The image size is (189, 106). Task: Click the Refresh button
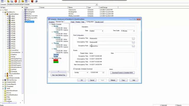[x=113, y=80]
